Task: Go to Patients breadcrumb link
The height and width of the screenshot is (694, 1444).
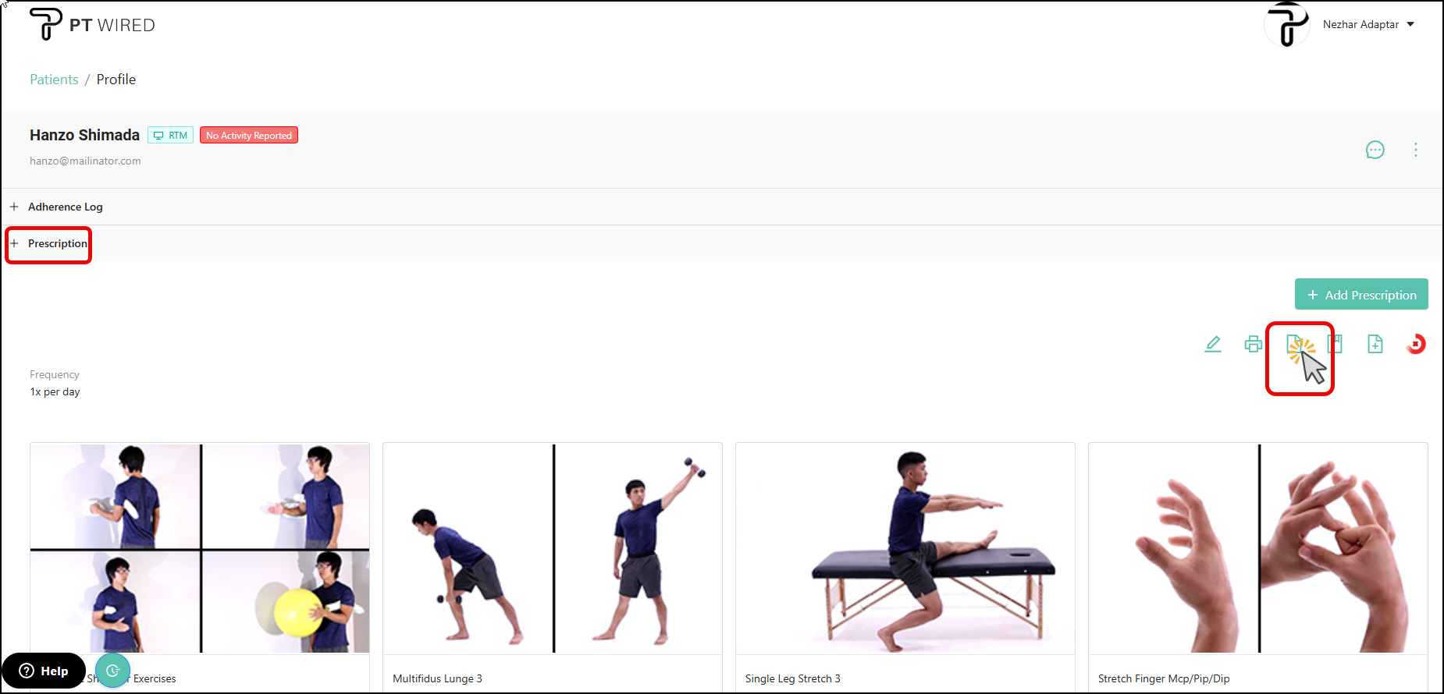Action: pos(54,80)
